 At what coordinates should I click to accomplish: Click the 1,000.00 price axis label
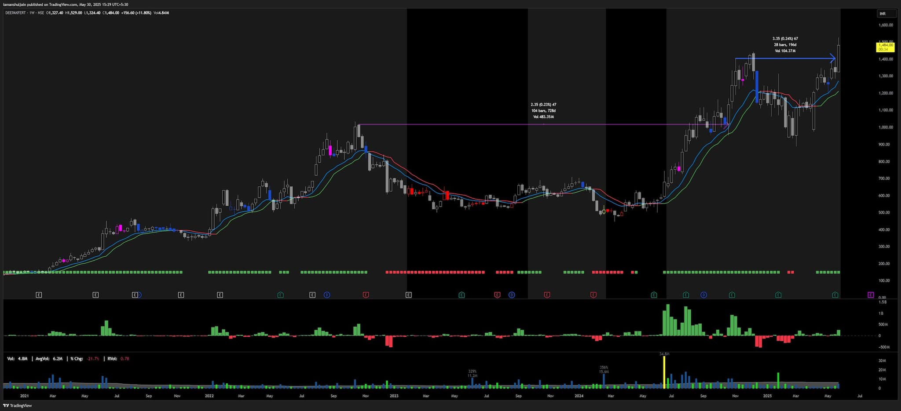click(x=885, y=127)
